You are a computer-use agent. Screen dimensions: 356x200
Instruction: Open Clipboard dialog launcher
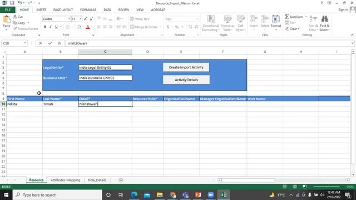39,35
